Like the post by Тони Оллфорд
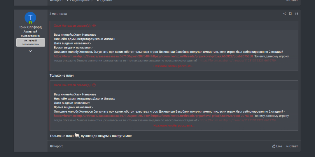Image resolution: width=315 pixels, height=157 pixels. tap(277, 146)
